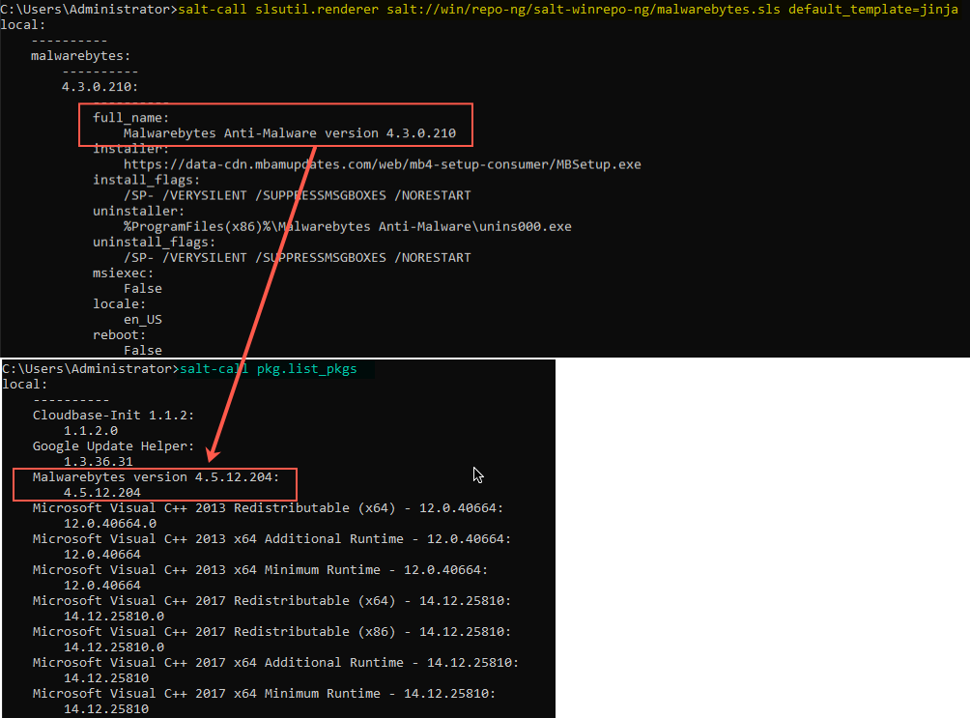Click the False value under reboot

tap(142, 351)
